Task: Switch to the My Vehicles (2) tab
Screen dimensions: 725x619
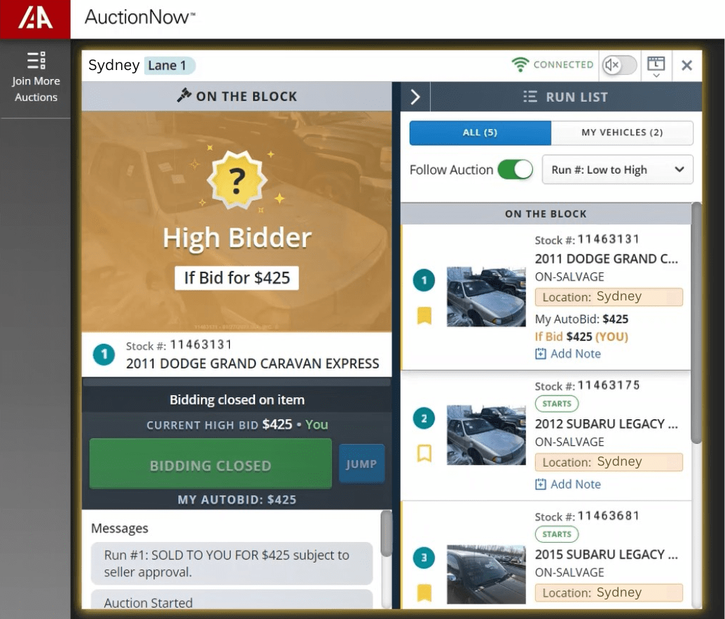Action: 621,132
